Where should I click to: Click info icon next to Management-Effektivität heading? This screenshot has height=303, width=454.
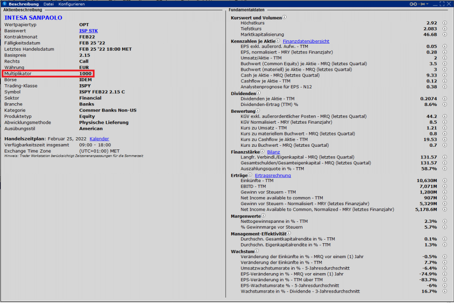click(x=288, y=233)
